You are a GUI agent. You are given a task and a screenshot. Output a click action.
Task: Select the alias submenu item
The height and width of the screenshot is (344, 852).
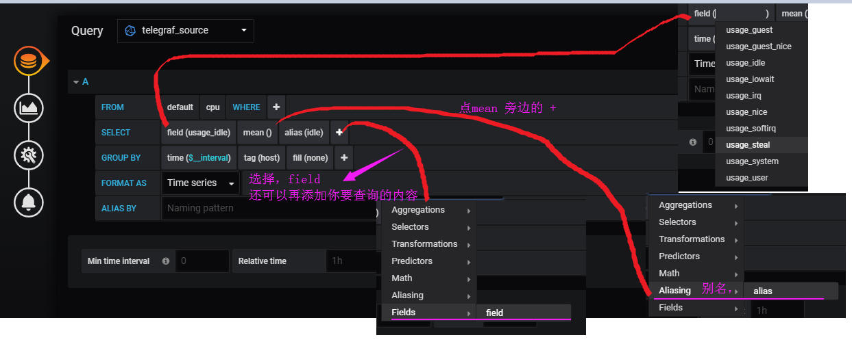point(762,291)
